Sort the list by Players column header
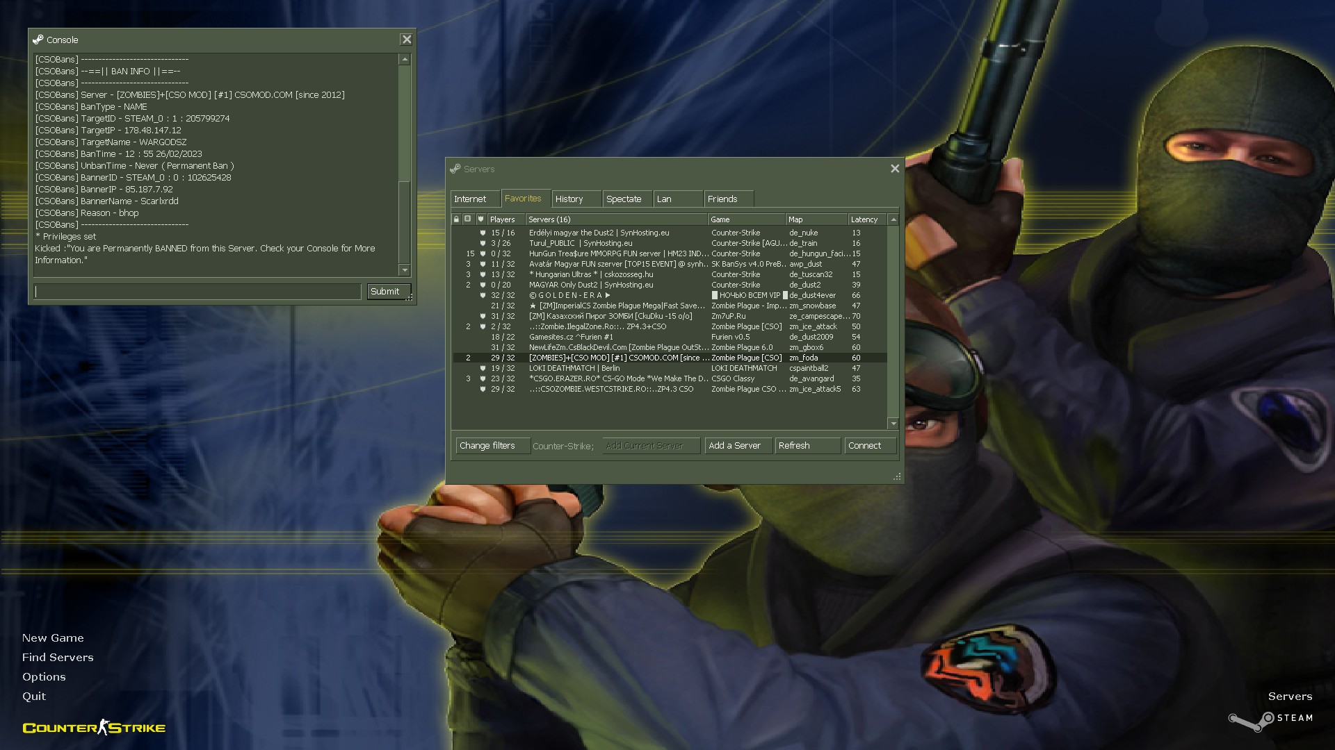 503,219
